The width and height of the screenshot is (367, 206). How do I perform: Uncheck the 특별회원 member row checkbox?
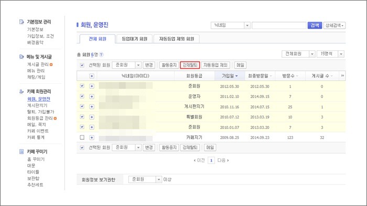coord(82,116)
